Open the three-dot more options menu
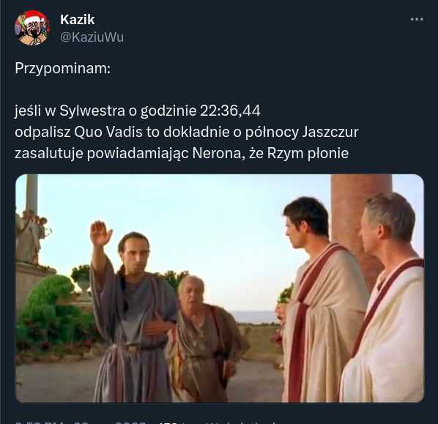Image resolution: width=438 pixels, height=424 pixels. 417,19
